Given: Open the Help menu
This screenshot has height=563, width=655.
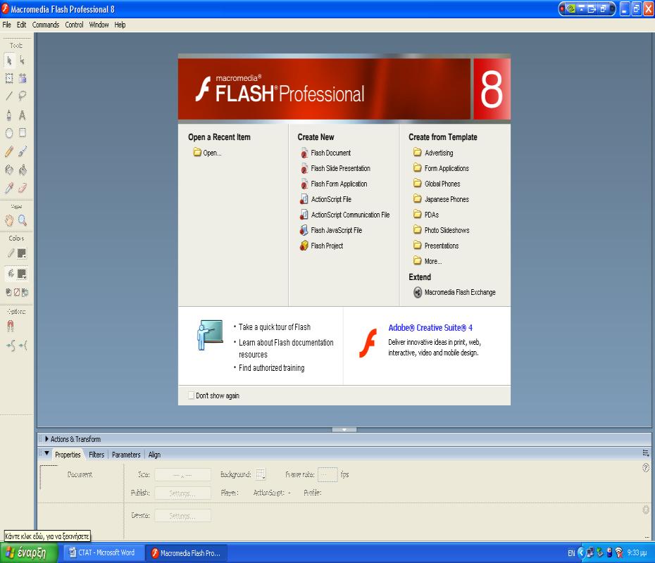Looking at the screenshot, I should (120, 25).
